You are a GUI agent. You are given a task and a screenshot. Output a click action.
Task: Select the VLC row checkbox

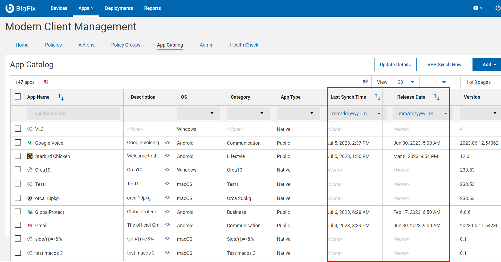coord(18,129)
